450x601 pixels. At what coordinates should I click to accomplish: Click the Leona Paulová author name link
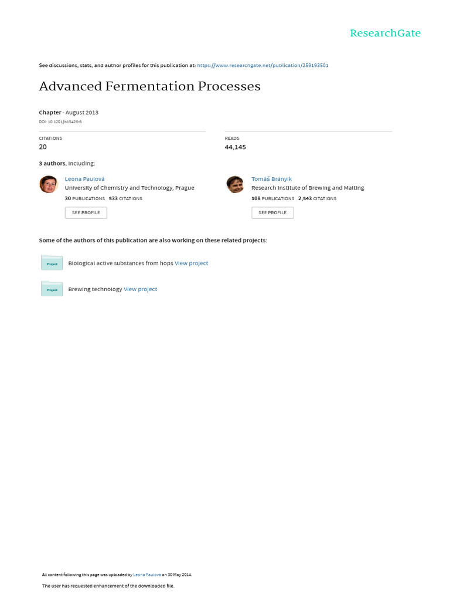pos(84,178)
